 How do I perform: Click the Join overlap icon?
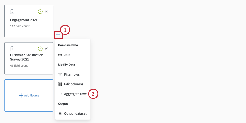point(60,55)
